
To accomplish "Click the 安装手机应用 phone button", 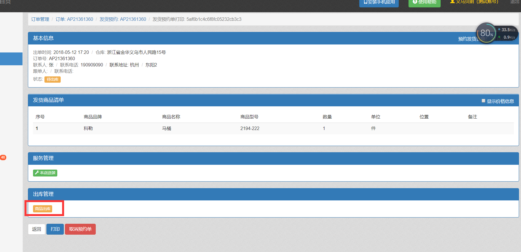I will click(x=379, y=2).
